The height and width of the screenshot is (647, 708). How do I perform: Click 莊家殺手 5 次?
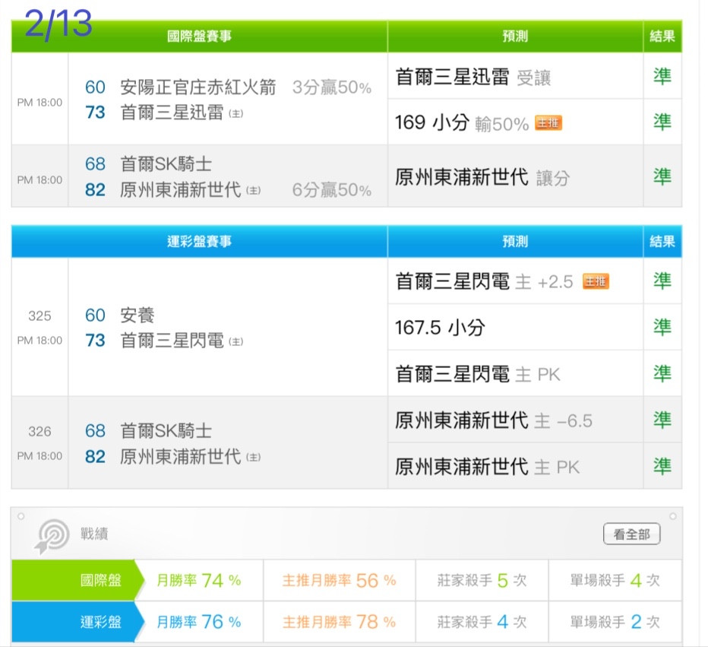coord(482,580)
